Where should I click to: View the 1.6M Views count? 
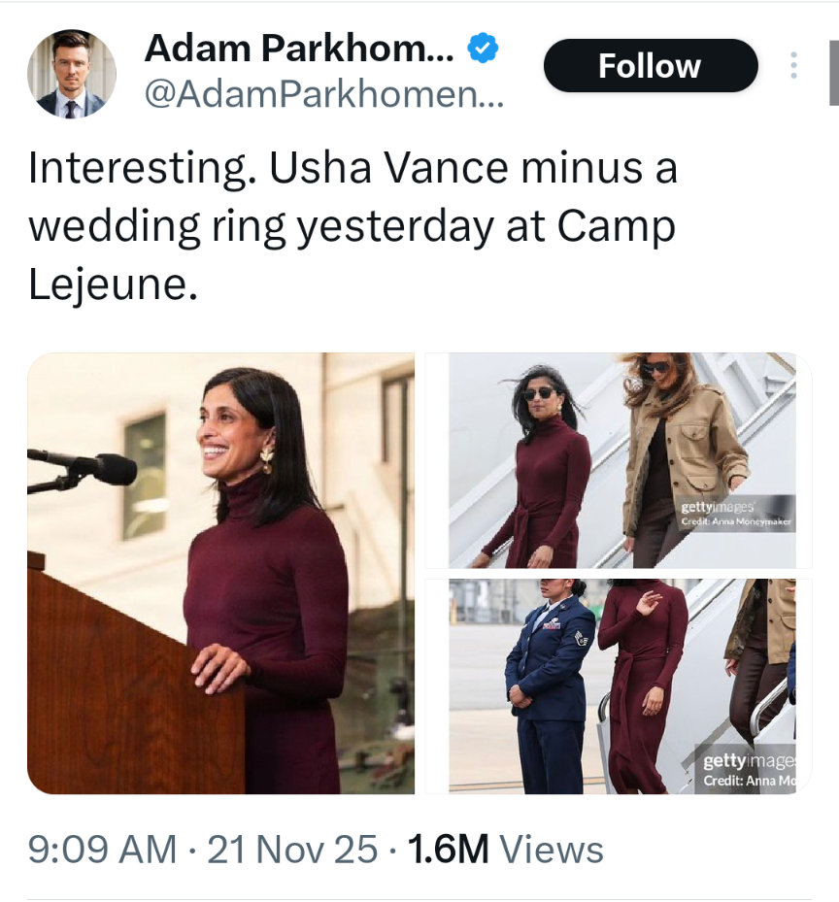tap(506, 850)
